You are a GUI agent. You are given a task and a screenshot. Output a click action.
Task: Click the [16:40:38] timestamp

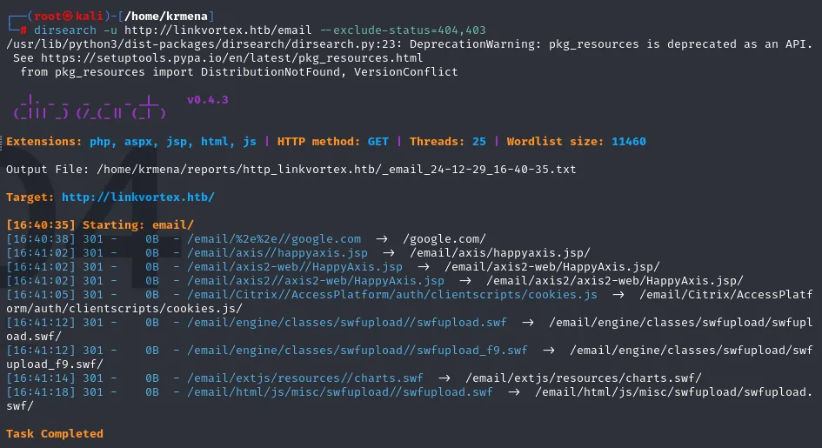(x=41, y=239)
